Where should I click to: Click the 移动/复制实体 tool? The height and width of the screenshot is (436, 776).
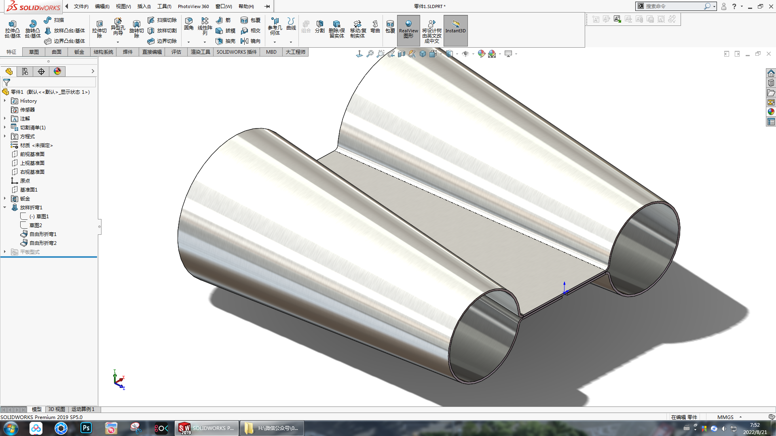358,29
